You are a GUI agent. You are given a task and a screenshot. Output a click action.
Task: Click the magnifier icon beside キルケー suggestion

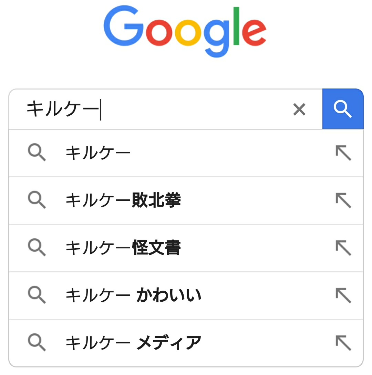click(37, 153)
